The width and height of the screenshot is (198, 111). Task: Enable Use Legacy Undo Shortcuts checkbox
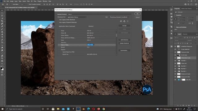(x=58, y=20)
